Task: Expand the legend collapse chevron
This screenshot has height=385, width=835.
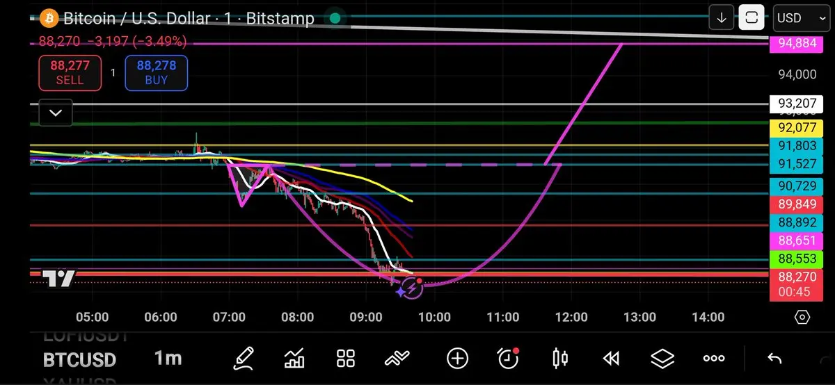Action: (56, 113)
